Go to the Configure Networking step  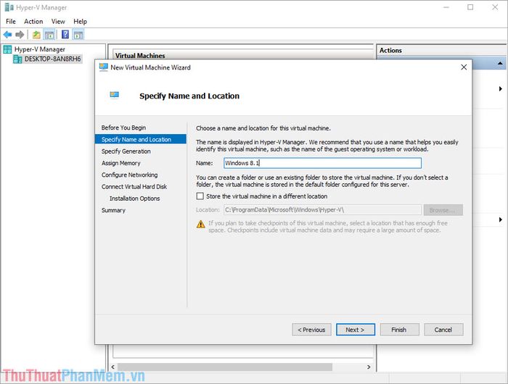click(x=130, y=175)
